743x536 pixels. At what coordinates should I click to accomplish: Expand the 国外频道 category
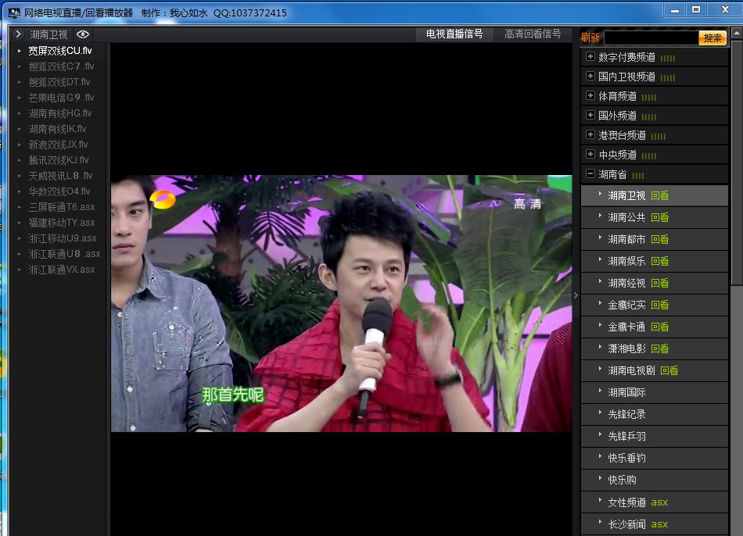[x=590, y=115]
